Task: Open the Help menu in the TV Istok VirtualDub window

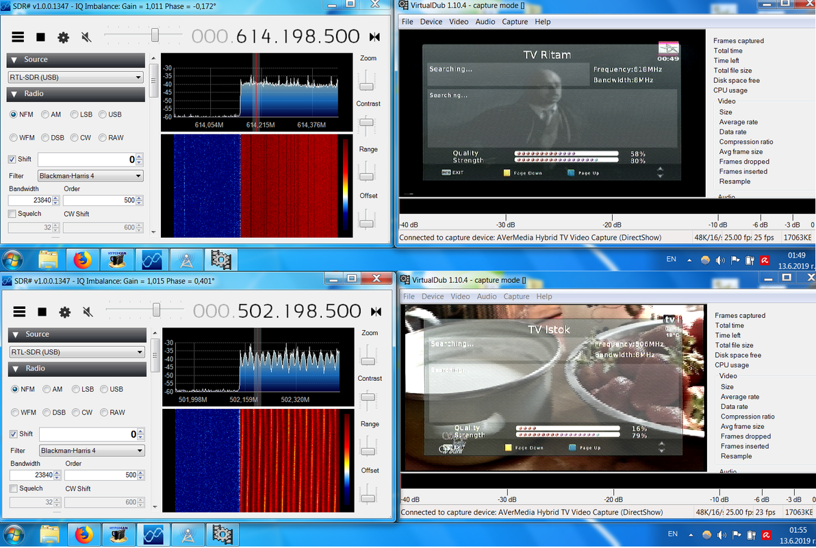Action: [544, 297]
